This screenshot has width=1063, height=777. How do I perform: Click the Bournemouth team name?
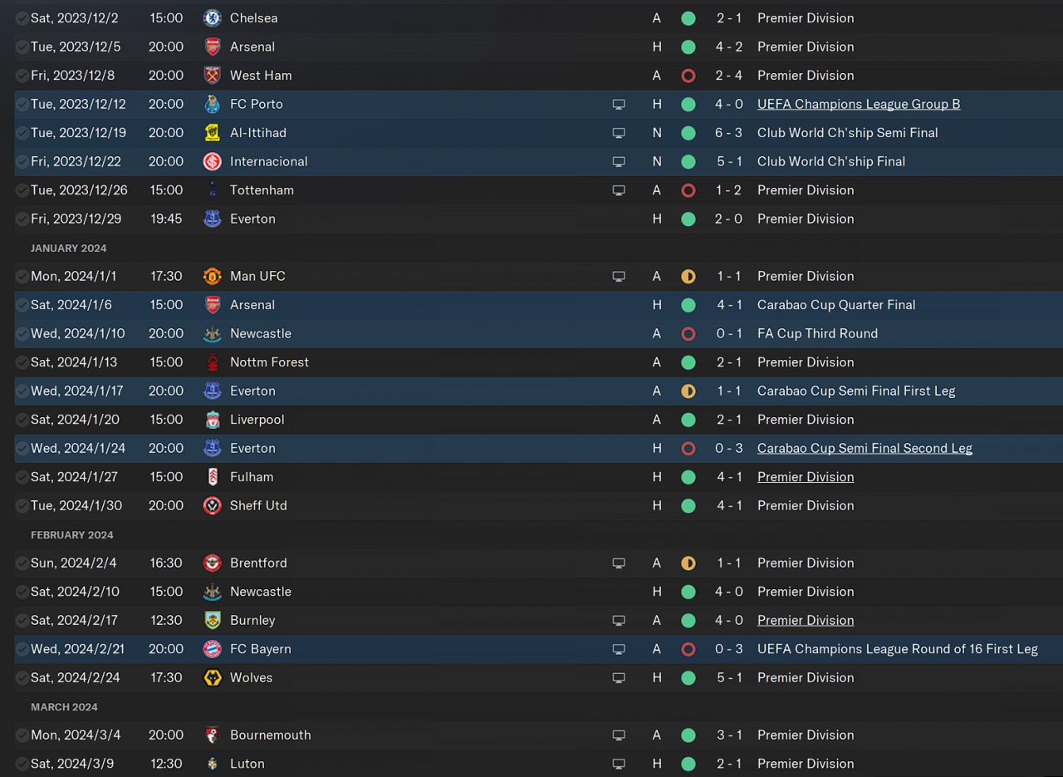270,735
